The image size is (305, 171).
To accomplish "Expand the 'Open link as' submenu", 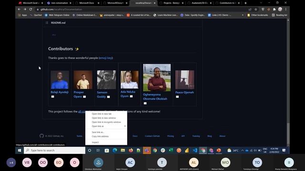I will pyautogui.click(x=106, y=126).
